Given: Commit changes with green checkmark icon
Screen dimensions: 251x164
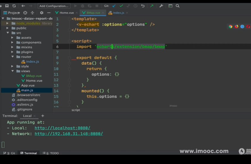Looking at the screenshot, I should click(x=121, y=6).
